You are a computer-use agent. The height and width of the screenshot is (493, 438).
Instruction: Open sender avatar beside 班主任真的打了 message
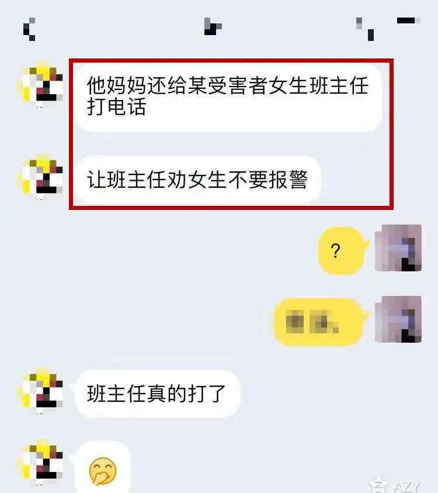[40, 390]
